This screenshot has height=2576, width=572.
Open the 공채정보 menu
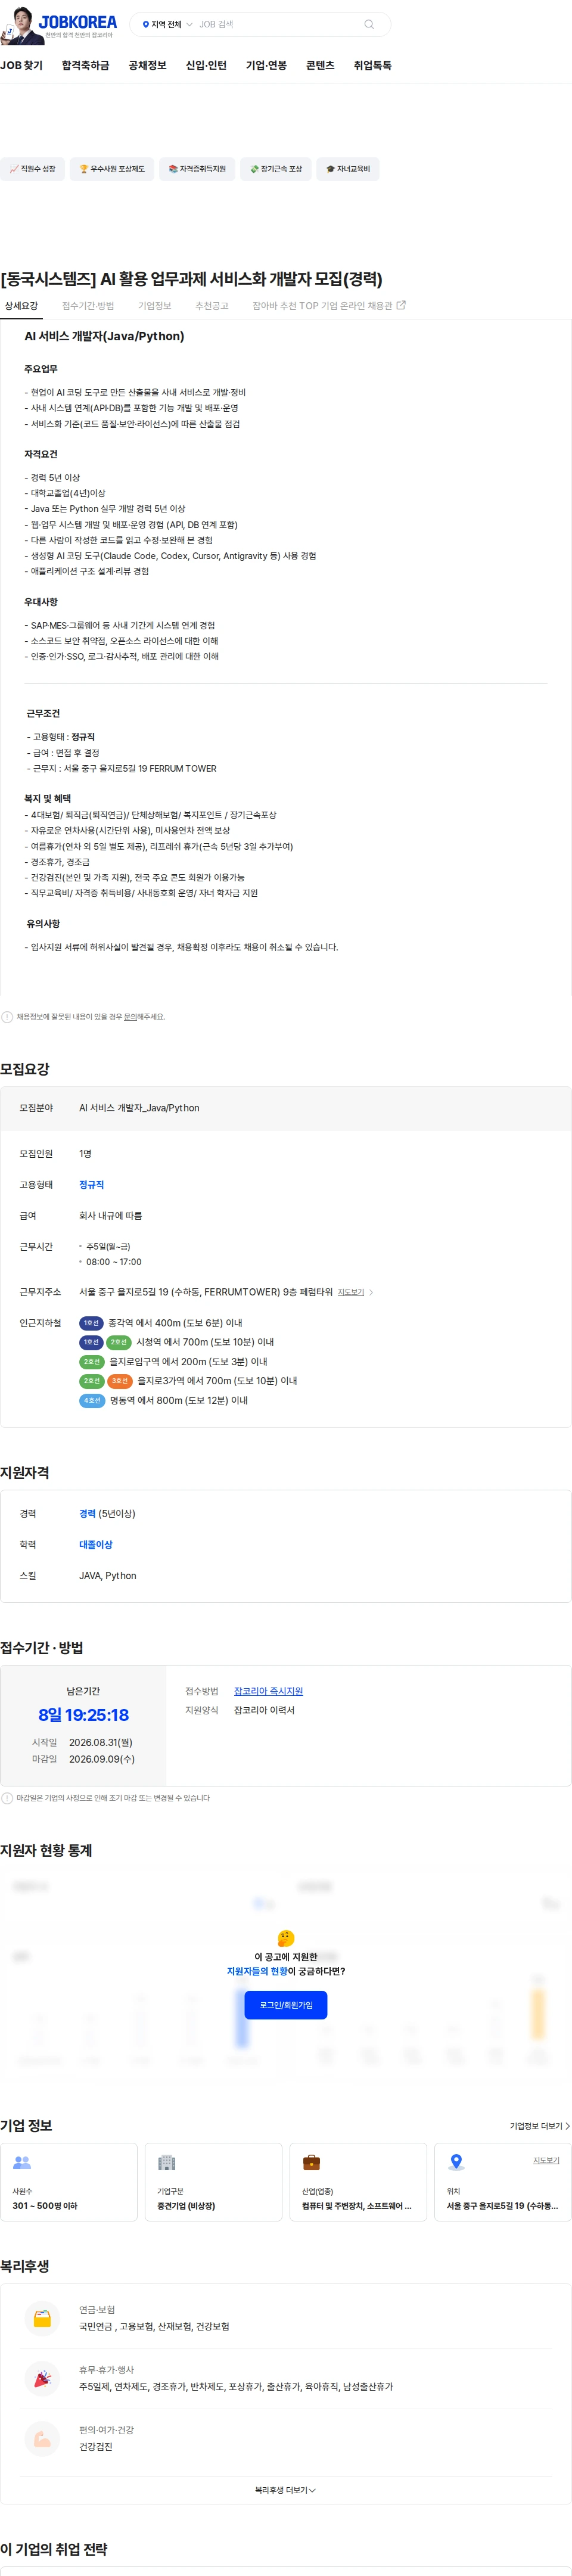147,65
